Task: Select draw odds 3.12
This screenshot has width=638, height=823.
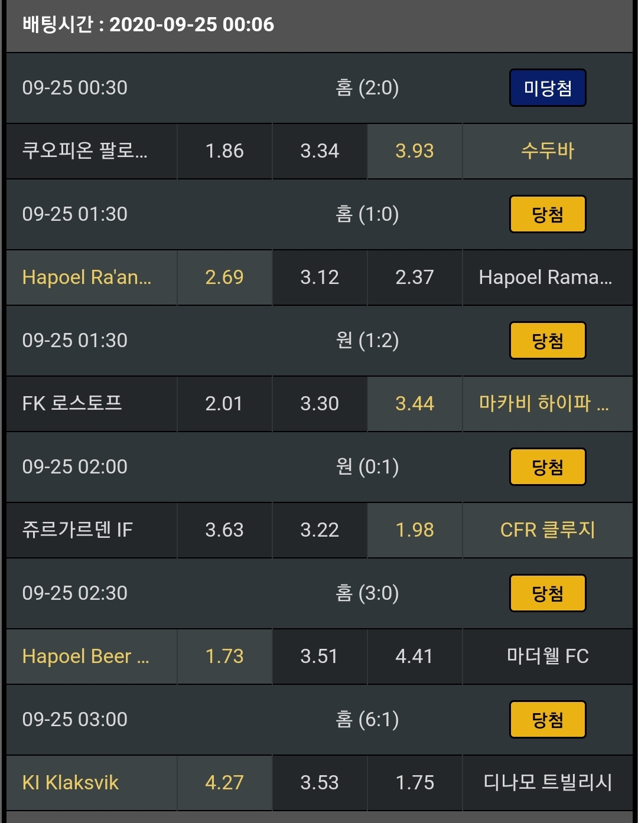Action: coord(320,277)
